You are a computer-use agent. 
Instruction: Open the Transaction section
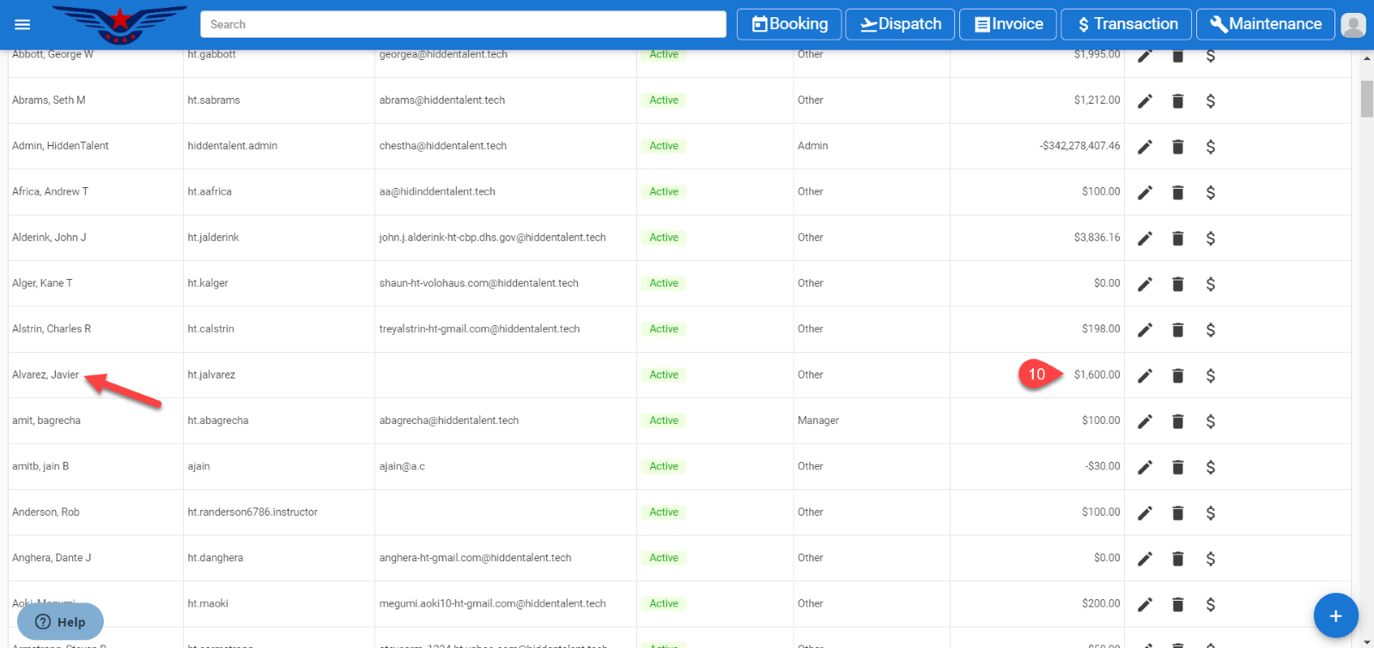click(1126, 24)
